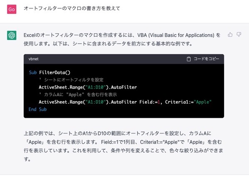
Task: Click the コードをコピー button
Action: 203,59
